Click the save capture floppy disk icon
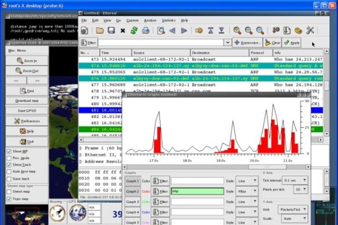This screenshot has width=338, height=225. pyautogui.click(x=112, y=30)
